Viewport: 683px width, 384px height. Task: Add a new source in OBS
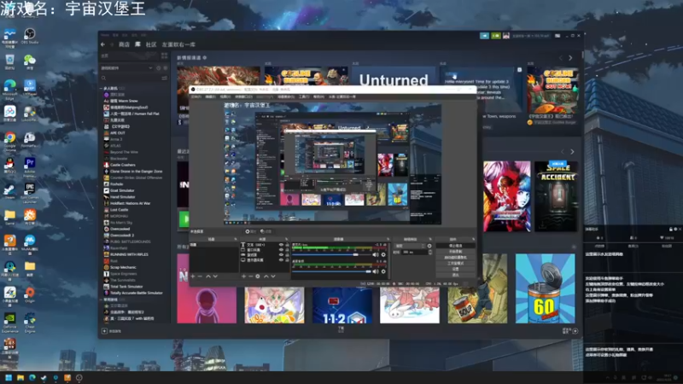(243, 276)
